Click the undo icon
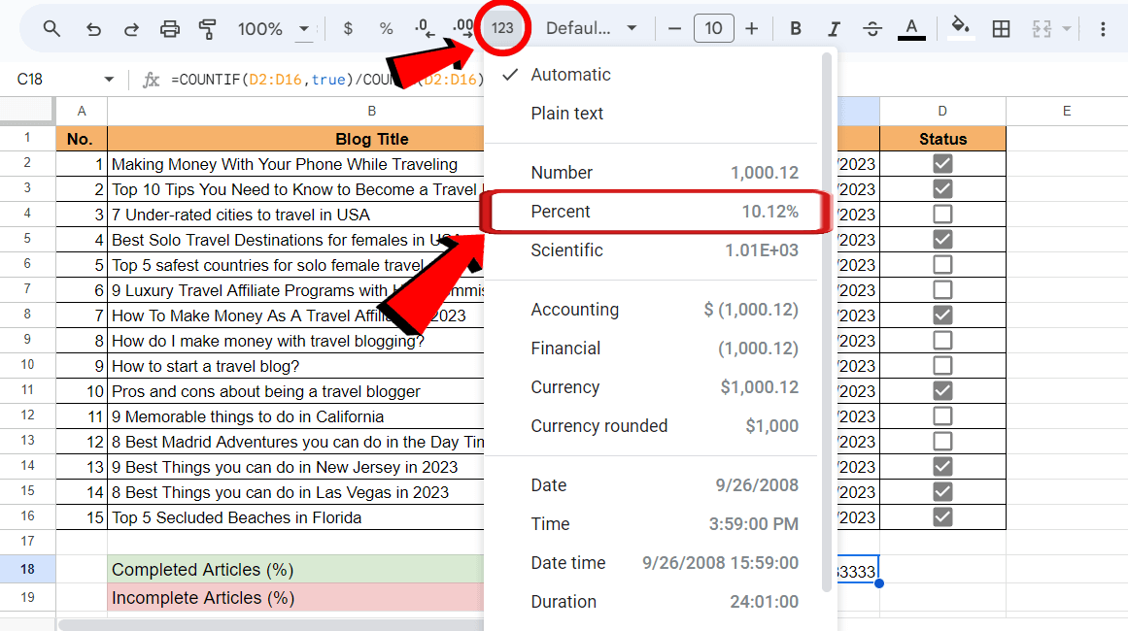Screen dimensions: 1128x631 tap(93, 29)
